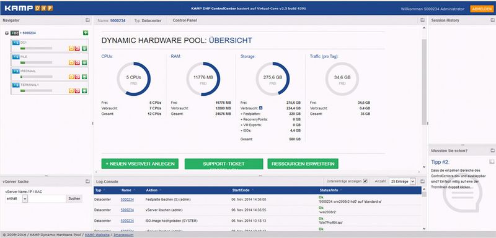This screenshot has height=238, width=496.
Task: Collapse the Navigator panel via its header icon
Action: pos(87,20)
